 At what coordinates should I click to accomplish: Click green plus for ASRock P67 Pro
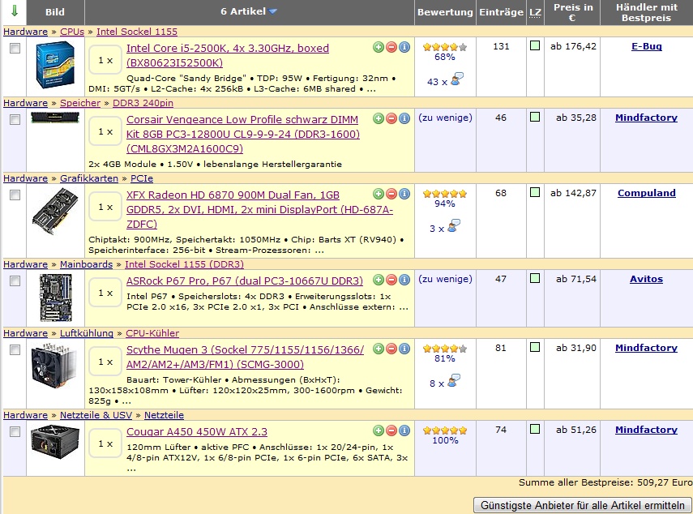[379, 280]
